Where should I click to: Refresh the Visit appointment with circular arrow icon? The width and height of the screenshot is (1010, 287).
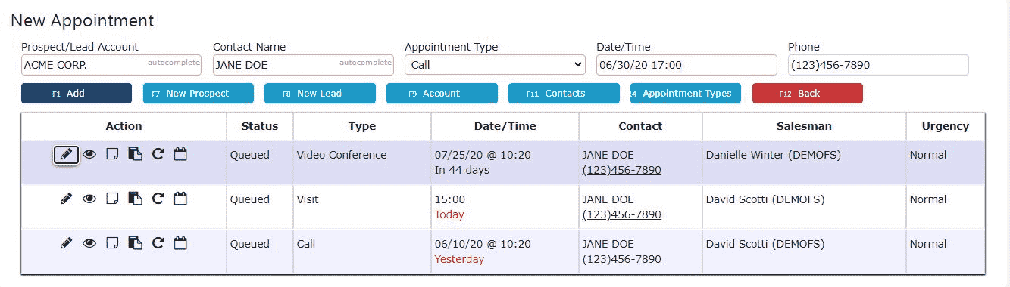click(x=158, y=199)
